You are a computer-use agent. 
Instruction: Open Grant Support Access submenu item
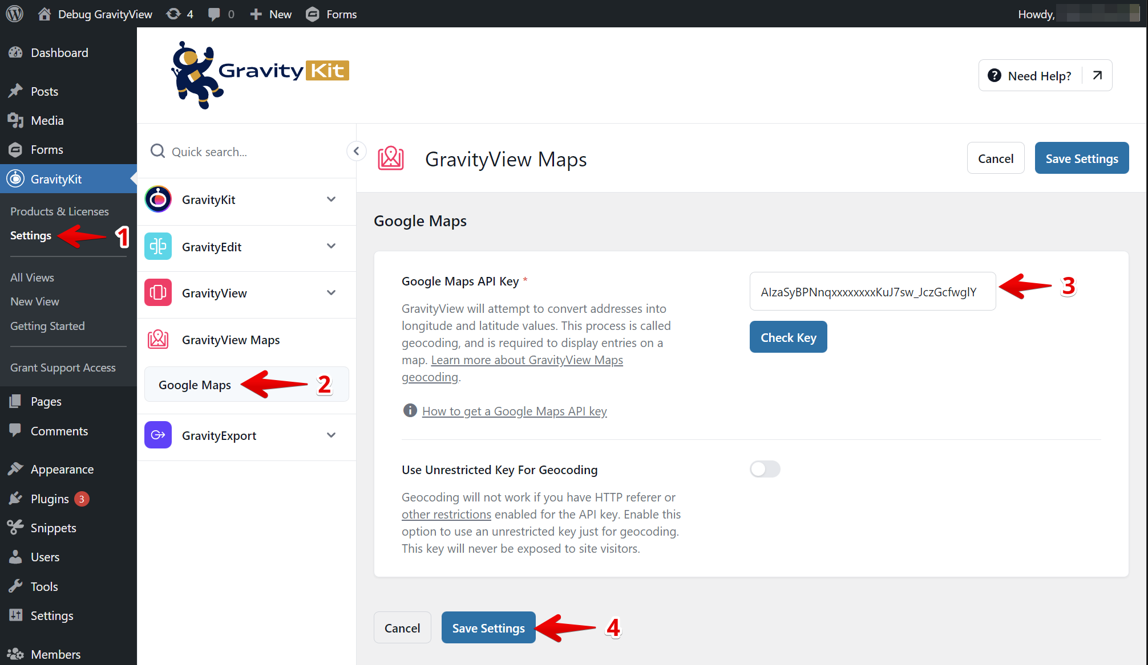tap(63, 368)
